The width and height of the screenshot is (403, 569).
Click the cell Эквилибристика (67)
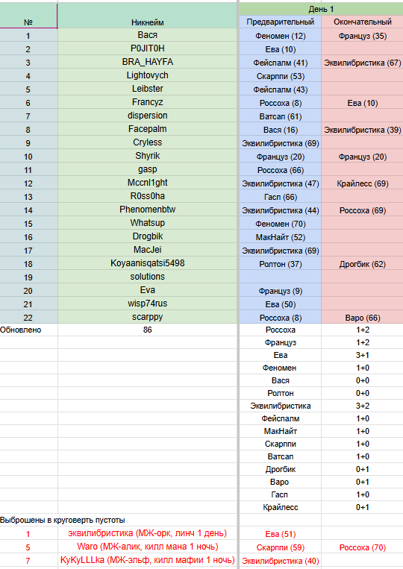[363, 63]
